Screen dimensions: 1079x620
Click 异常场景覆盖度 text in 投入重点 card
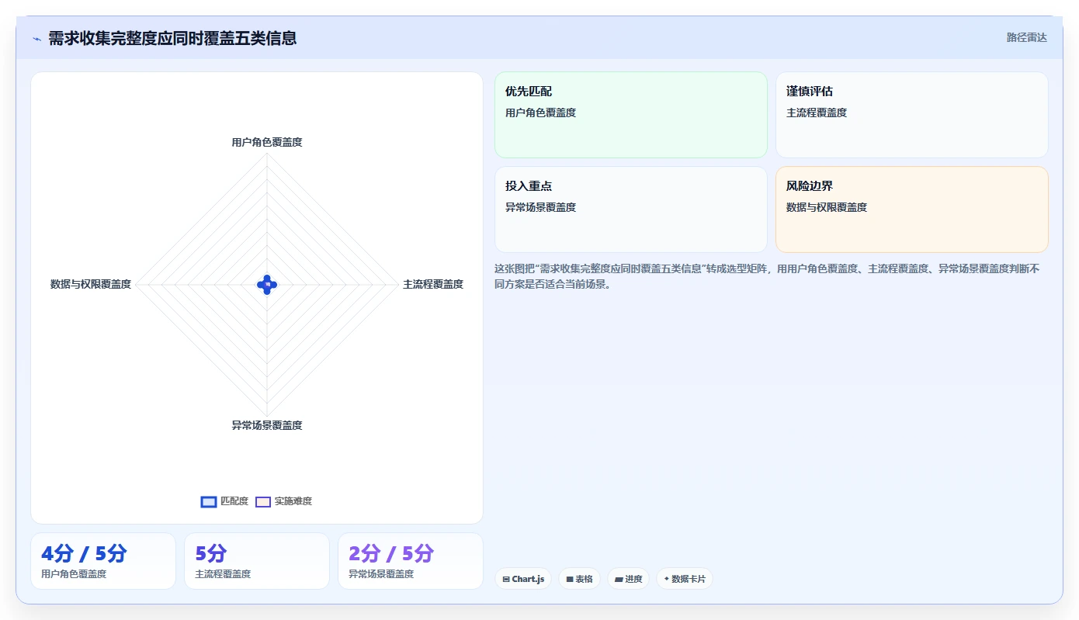pyautogui.click(x=541, y=207)
